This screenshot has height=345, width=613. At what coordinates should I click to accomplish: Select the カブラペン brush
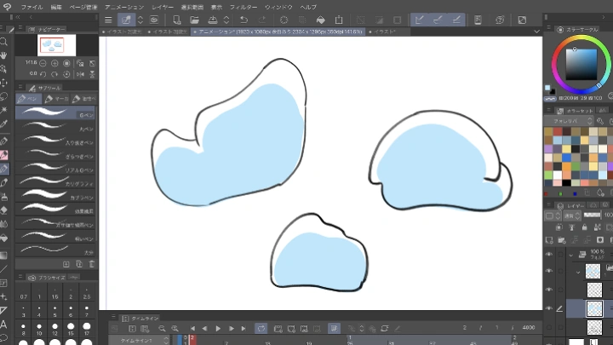[x=55, y=195]
